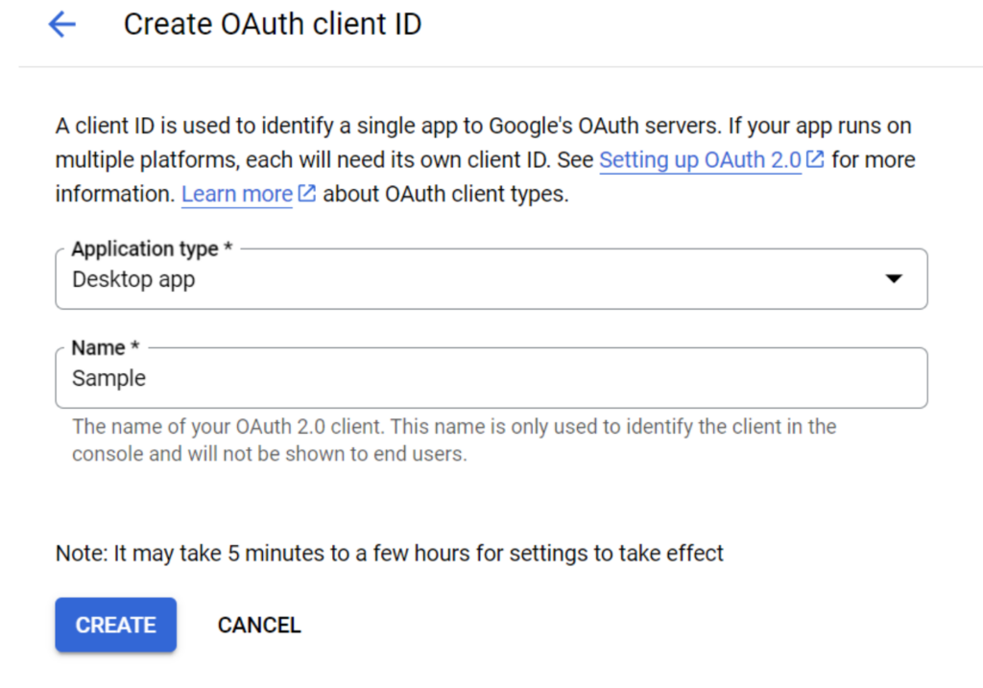
Task: Go back using the blue arrow
Action: (62, 25)
